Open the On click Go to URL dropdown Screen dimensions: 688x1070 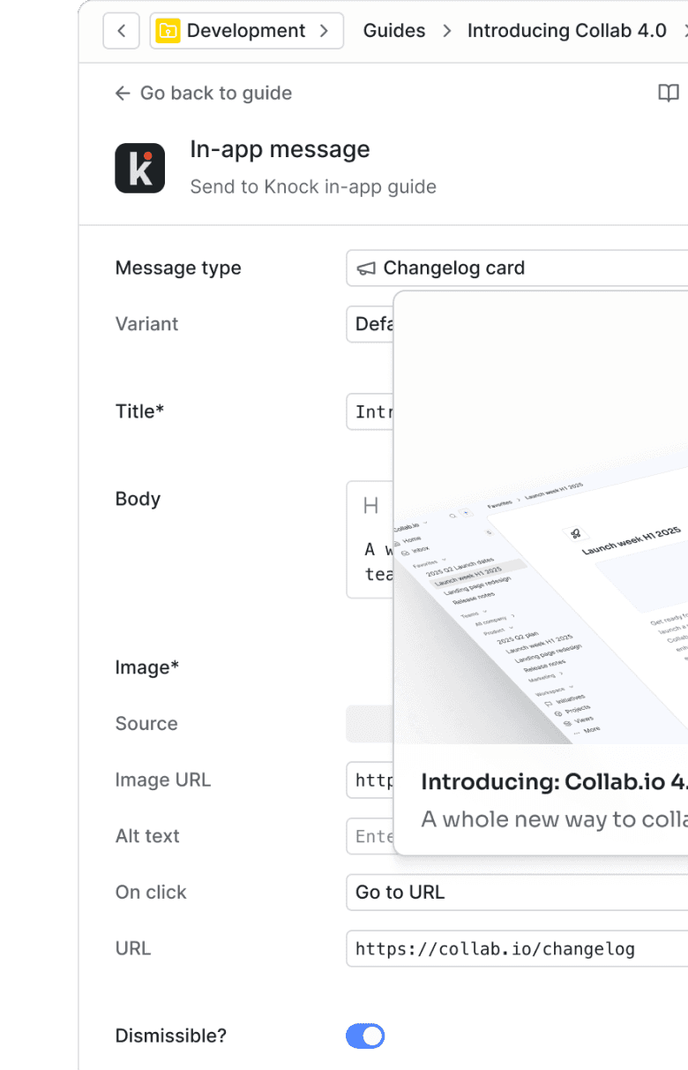(517, 893)
